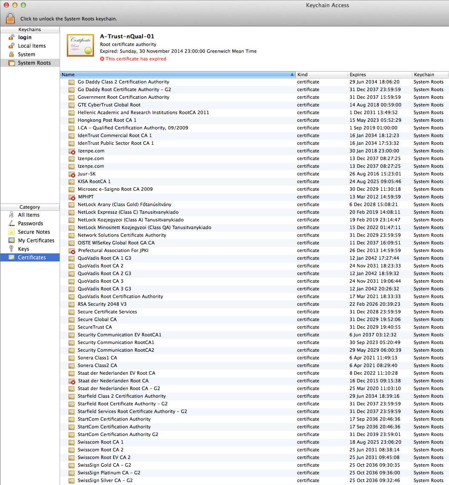Select I.CA - Qualified Certification Authority, 09/2009

coord(254,128)
